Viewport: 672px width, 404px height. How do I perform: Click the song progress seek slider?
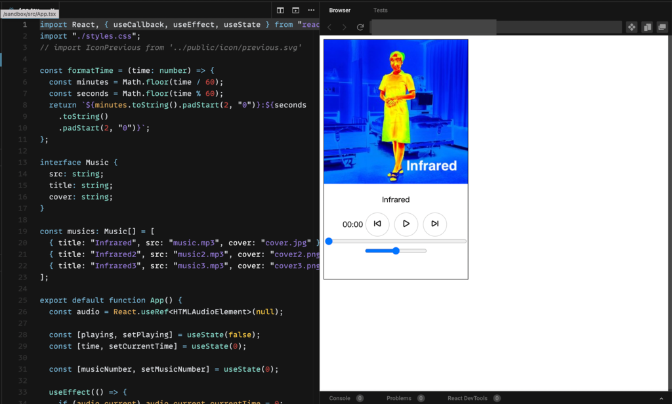click(396, 241)
